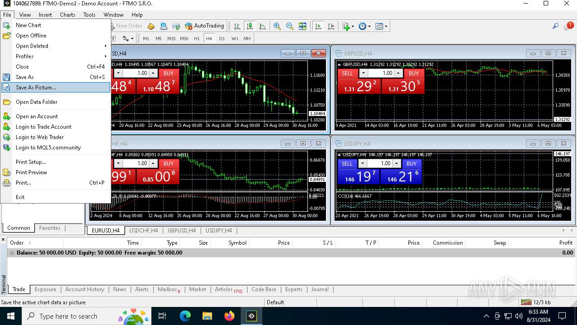Click the MetaEditor book icon in toolbar
This screenshot has height=325, width=577.
coord(151,26)
